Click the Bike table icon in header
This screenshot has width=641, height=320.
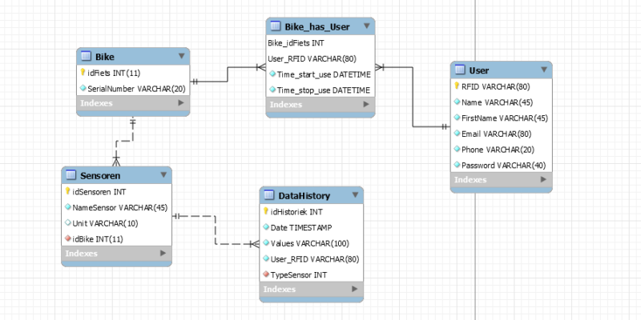[x=86, y=56]
